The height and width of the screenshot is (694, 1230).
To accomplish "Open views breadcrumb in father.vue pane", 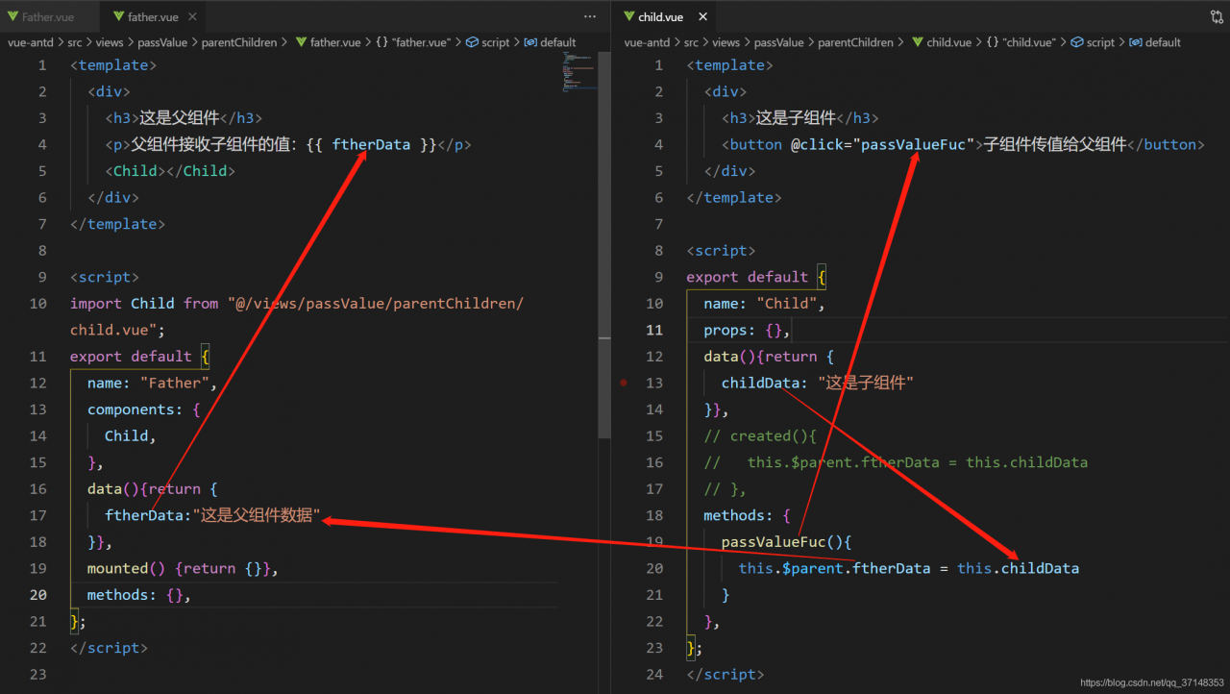I will click(x=110, y=42).
